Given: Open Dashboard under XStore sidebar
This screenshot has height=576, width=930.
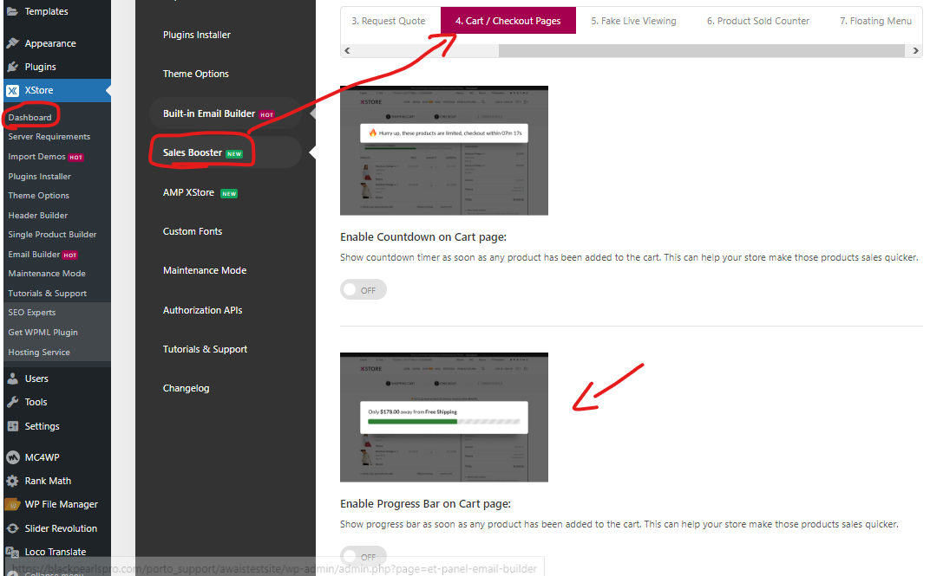Looking at the screenshot, I should click(x=29, y=117).
